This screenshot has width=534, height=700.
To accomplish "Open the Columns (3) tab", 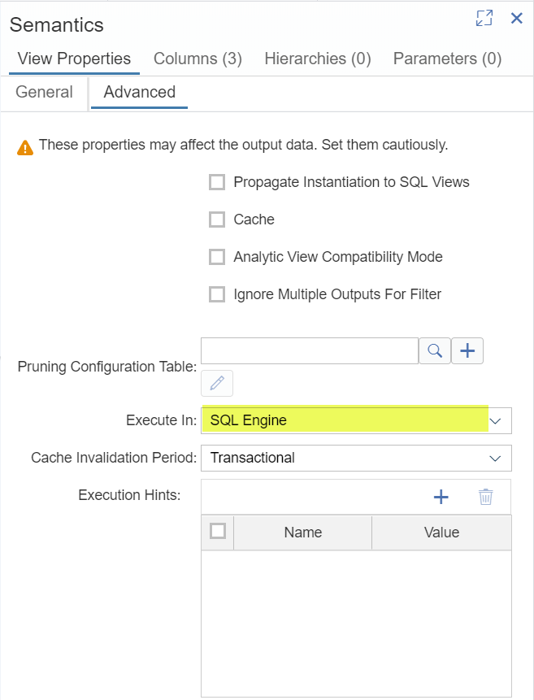I will coord(198,59).
